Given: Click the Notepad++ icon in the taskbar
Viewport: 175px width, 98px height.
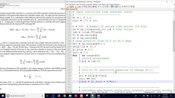Looking at the screenshot, I should pyautogui.click(x=93, y=96).
